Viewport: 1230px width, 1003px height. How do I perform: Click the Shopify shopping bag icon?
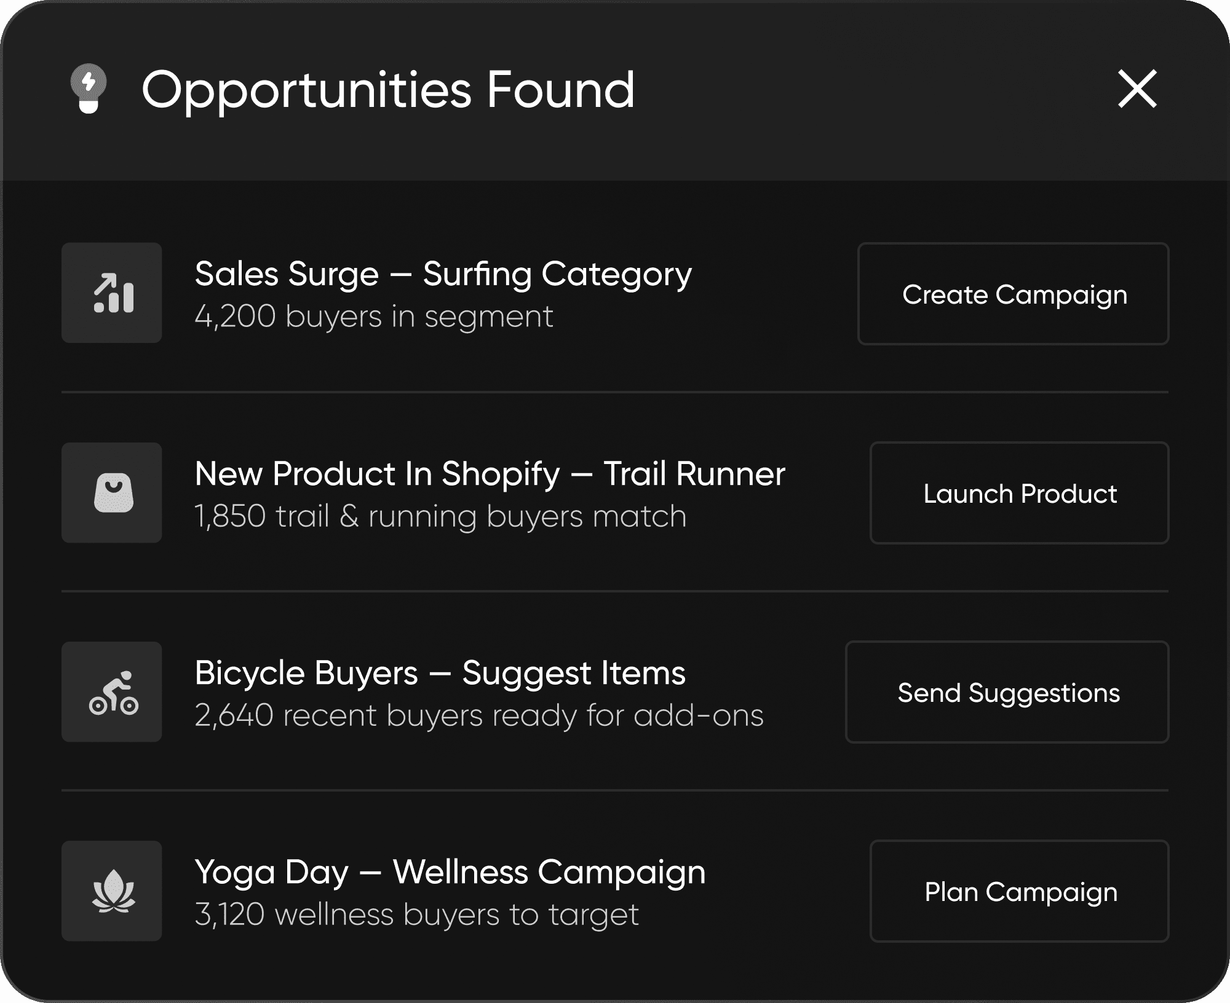click(x=112, y=492)
